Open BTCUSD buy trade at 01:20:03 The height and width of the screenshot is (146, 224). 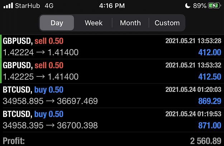[x=112, y=96]
